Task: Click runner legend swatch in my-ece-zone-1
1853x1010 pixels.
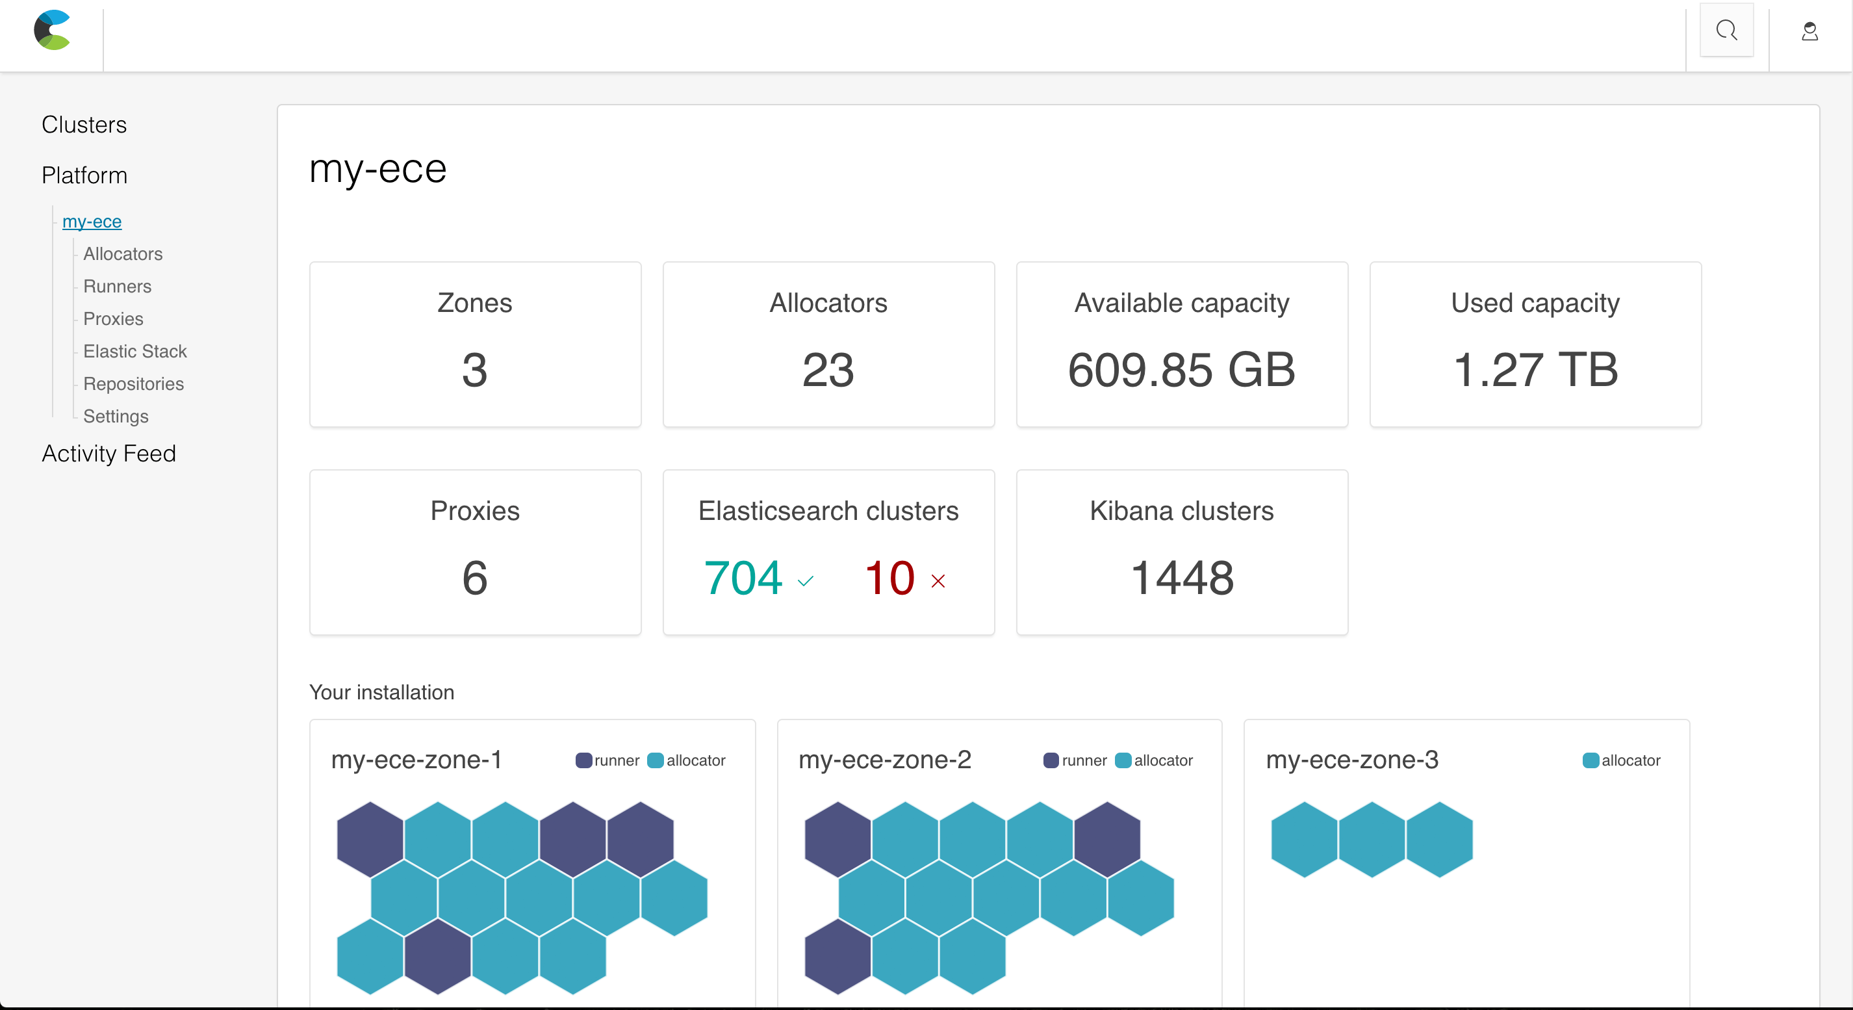Action: coord(583,760)
